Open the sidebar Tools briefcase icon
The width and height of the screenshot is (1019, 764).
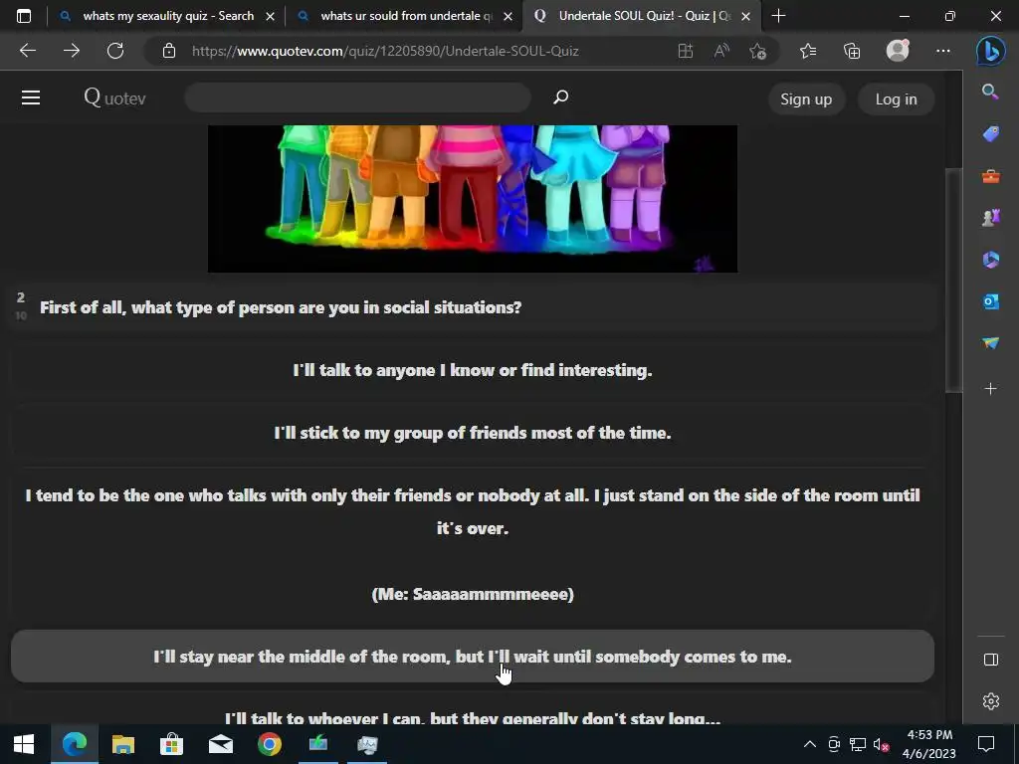[x=990, y=176]
